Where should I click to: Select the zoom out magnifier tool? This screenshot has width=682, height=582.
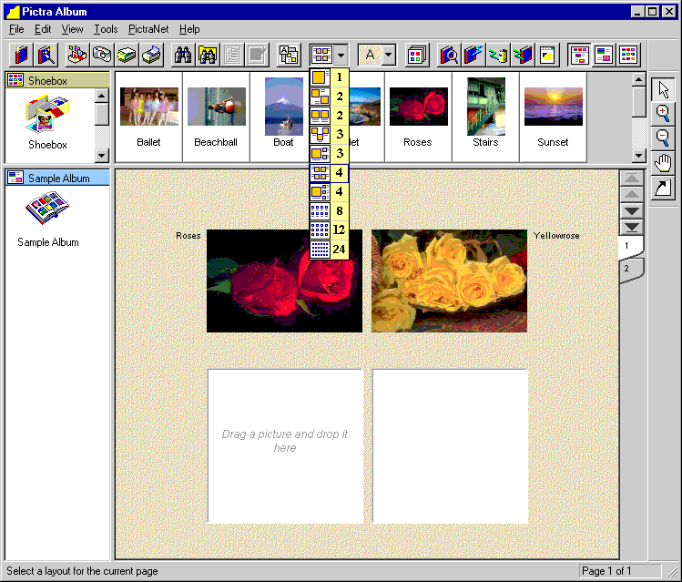663,138
